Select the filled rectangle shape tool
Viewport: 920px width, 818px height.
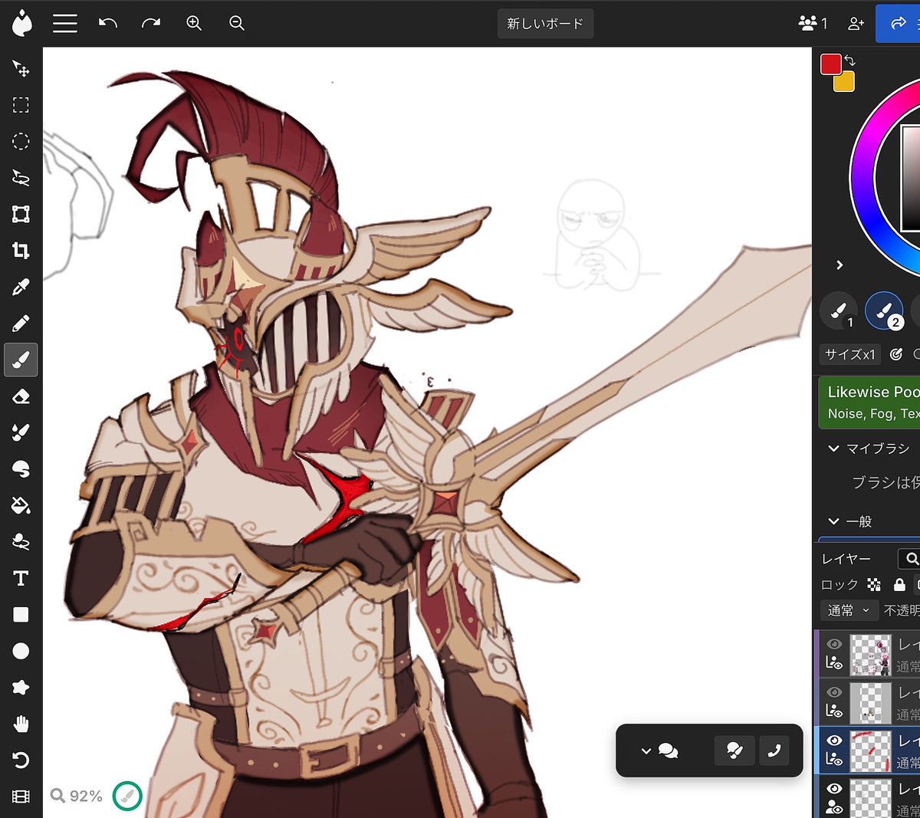tap(21, 615)
